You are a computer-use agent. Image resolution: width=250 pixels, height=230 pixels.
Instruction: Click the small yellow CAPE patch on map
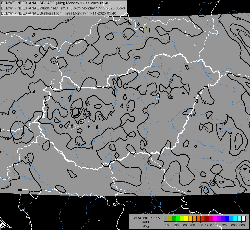click(x=146, y=29)
